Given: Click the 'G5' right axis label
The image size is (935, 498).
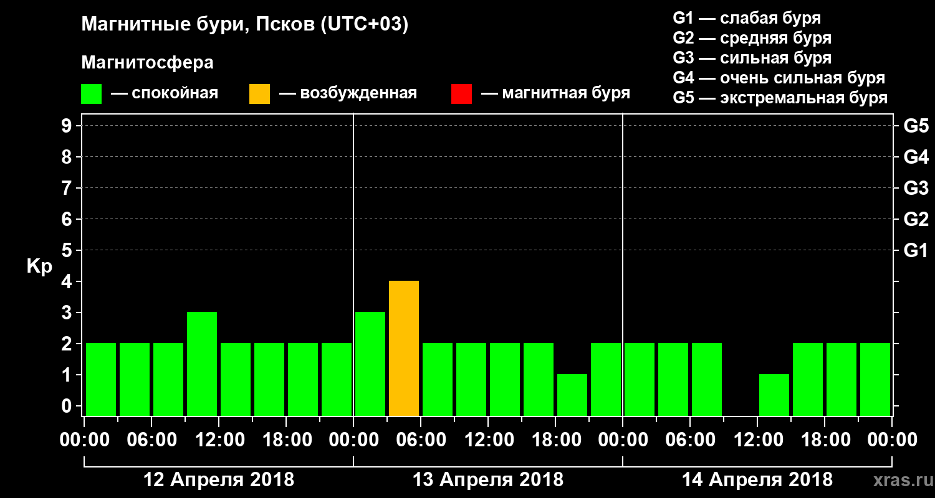Looking at the screenshot, I should coord(916,126).
